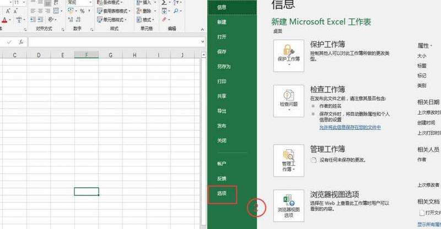Click the 管理工作簿 button
The height and width of the screenshot is (229, 441).
pyautogui.click(x=289, y=160)
